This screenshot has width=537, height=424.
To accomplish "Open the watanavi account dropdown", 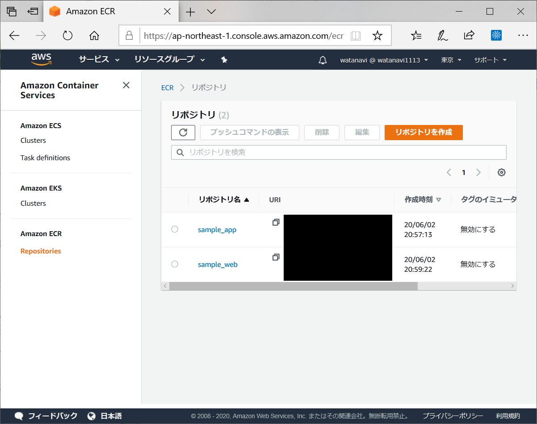I will pyautogui.click(x=384, y=60).
